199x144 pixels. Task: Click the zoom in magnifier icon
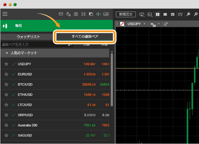196,14
